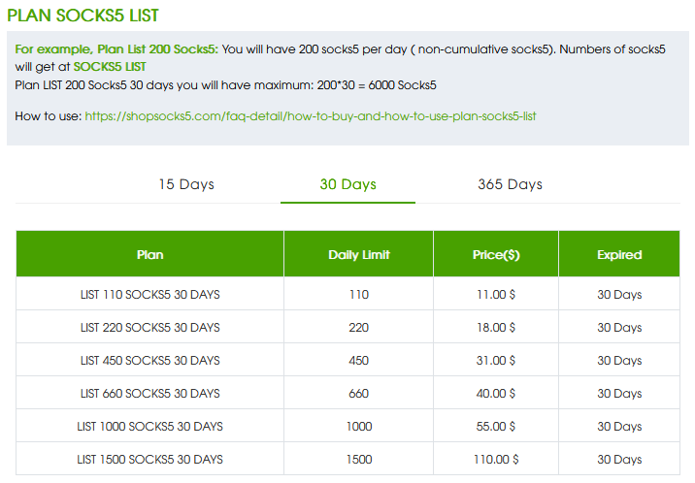Switch to the 15 Days tab
Image resolution: width=695 pixels, height=483 pixels.
pyautogui.click(x=186, y=184)
